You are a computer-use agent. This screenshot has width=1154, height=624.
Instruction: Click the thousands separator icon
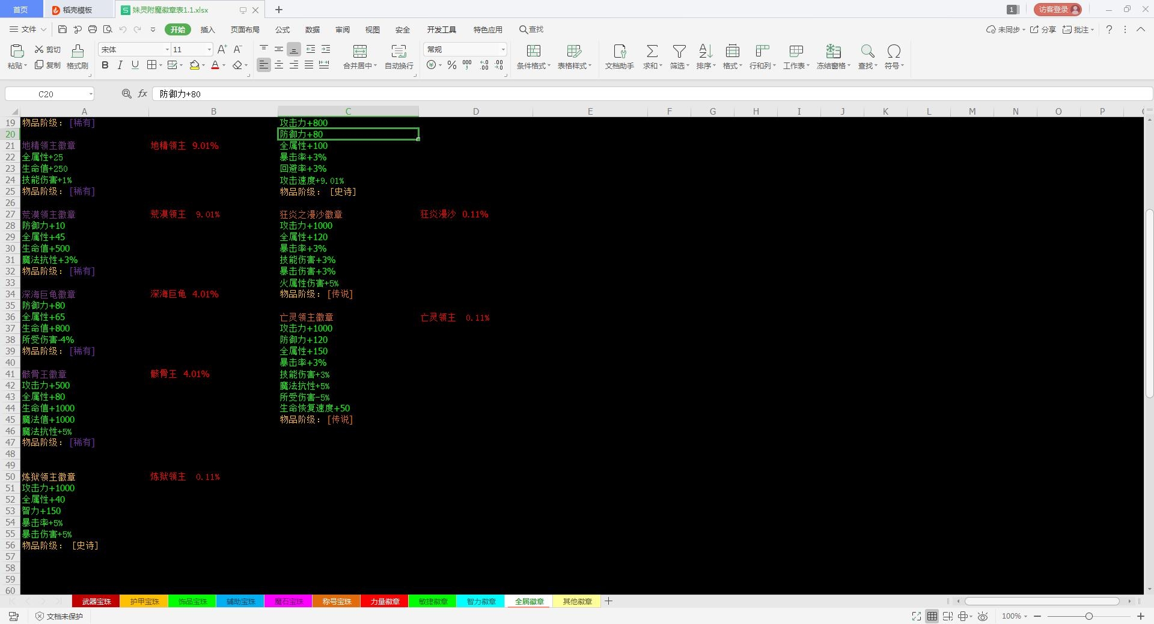467,65
